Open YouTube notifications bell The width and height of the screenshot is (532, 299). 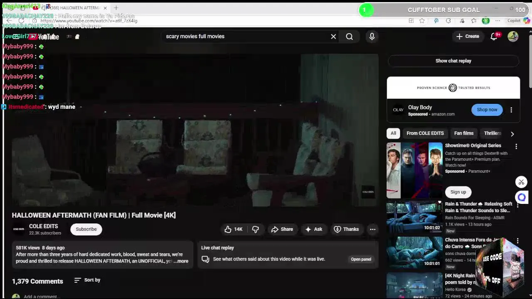coord(494,37)
